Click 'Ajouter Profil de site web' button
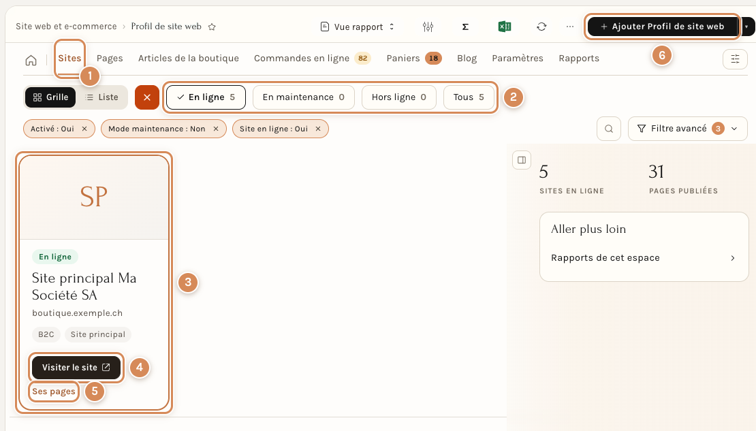The image size is (756, 431). click(663, 27)
